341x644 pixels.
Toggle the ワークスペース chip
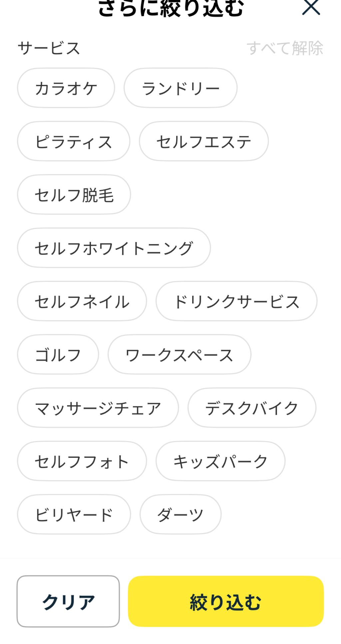[179, 355]
